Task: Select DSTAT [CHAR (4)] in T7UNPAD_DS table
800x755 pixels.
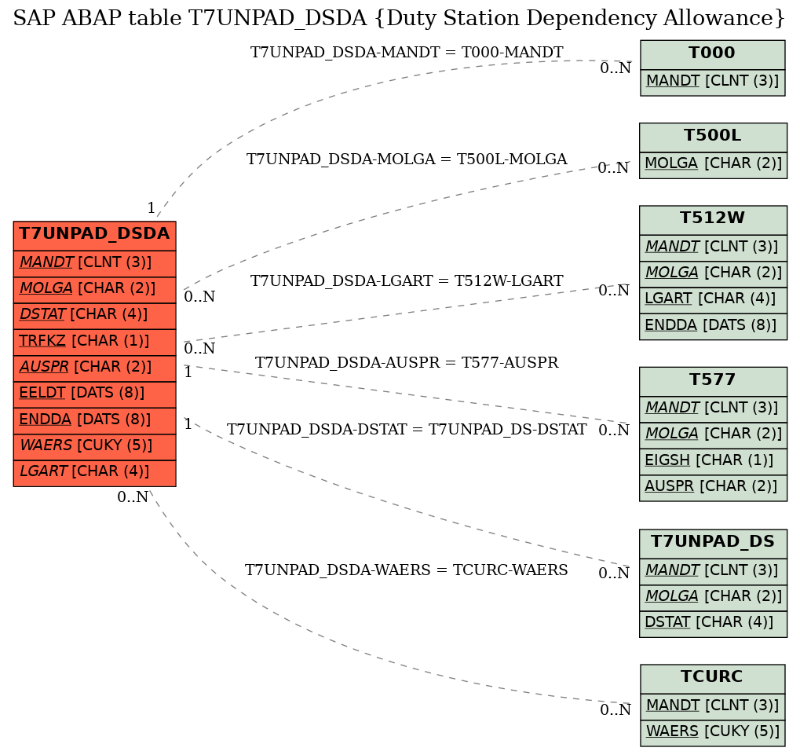Action: [713, 623]
